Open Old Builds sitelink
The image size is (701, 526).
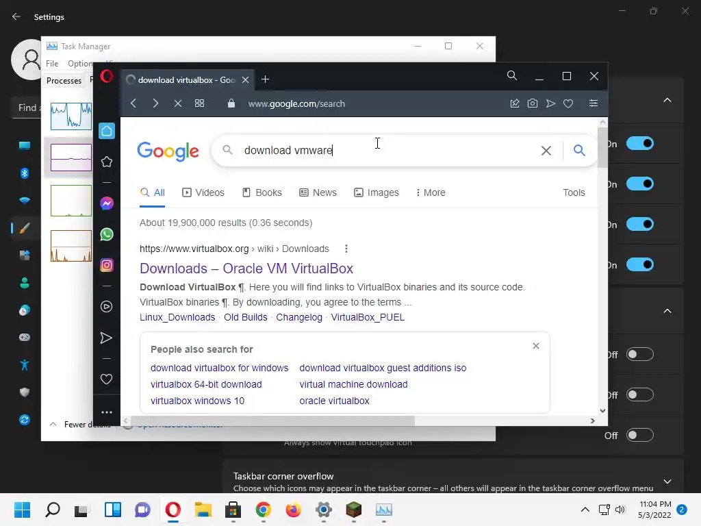pos(246,317)
